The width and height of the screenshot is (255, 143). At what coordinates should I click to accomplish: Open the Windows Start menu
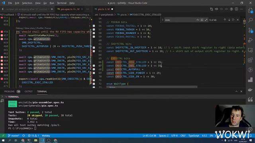(3, 140)
